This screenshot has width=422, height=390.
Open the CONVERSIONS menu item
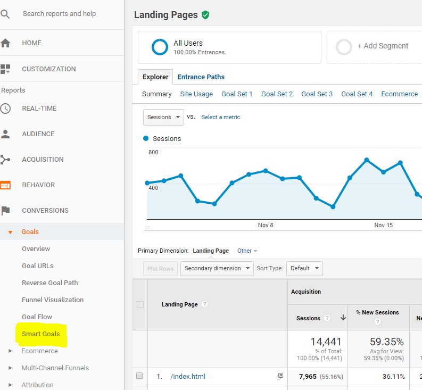(45, 211)
